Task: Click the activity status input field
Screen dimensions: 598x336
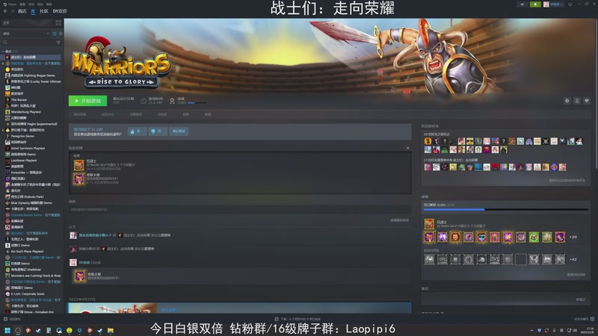Action: [x=240, y=210]
